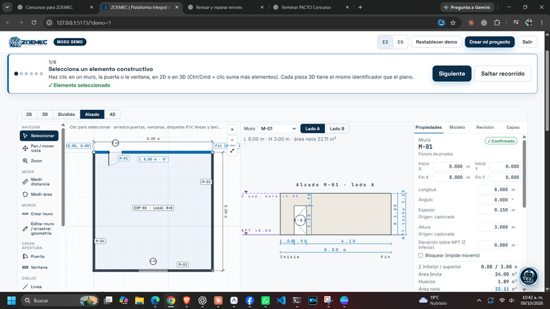The width and height of the screenshot is (550, 309).
Task: Open Microsoft Edge from the taskbar
Action: pos(155,301)
